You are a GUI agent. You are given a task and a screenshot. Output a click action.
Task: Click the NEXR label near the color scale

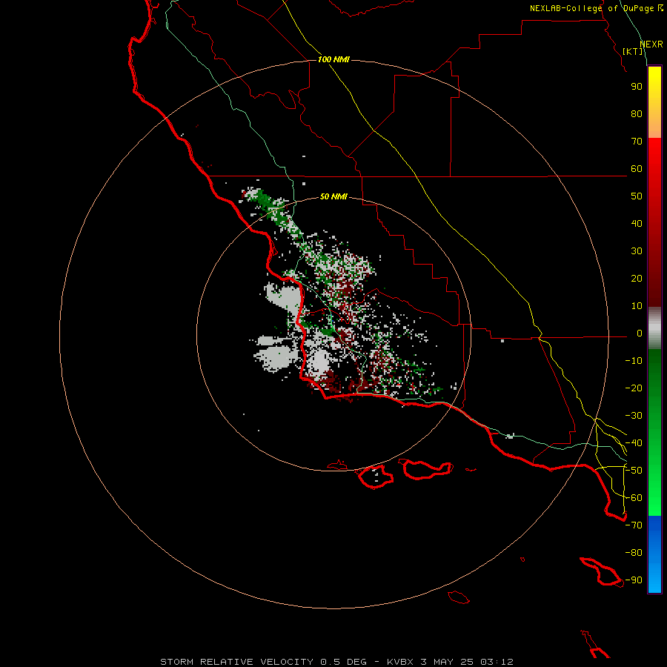(x=651, y=44)
